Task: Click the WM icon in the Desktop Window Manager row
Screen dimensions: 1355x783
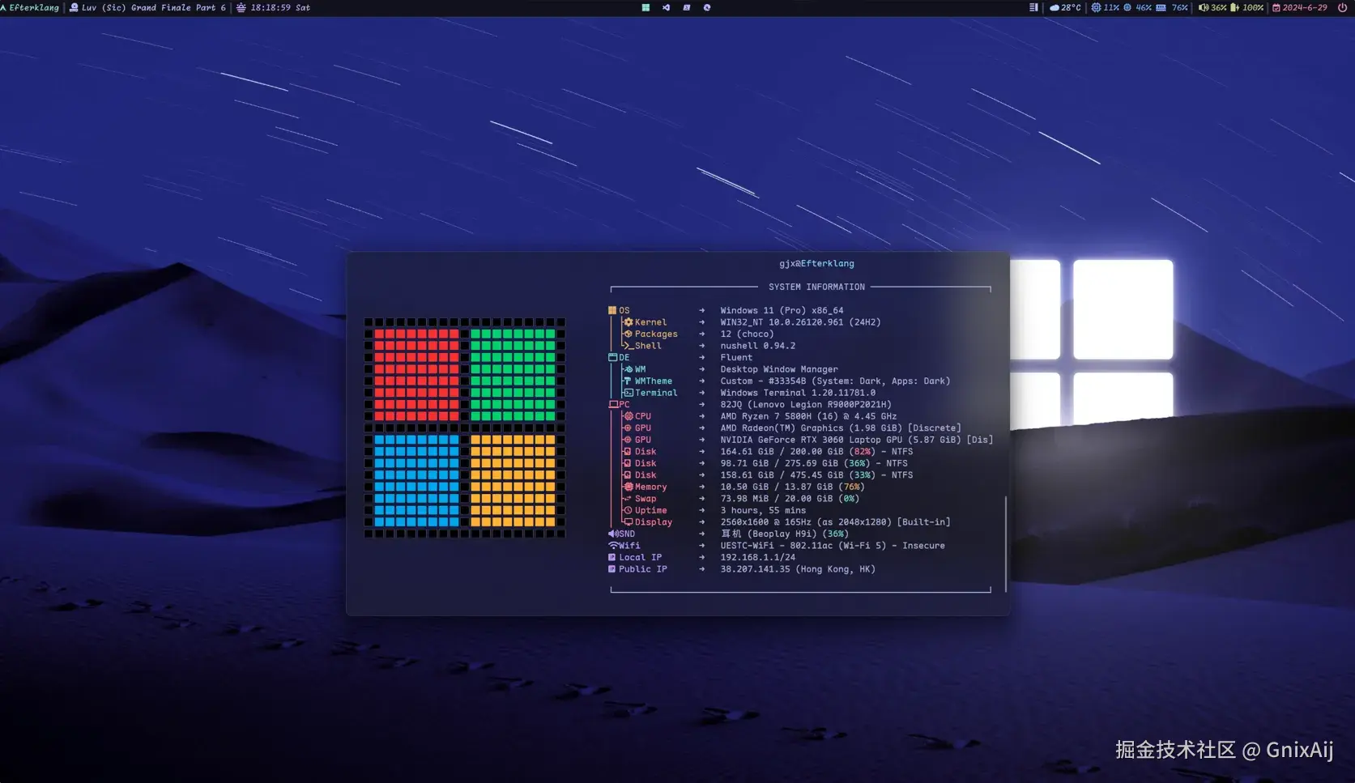Action: (x=628, y=369)
